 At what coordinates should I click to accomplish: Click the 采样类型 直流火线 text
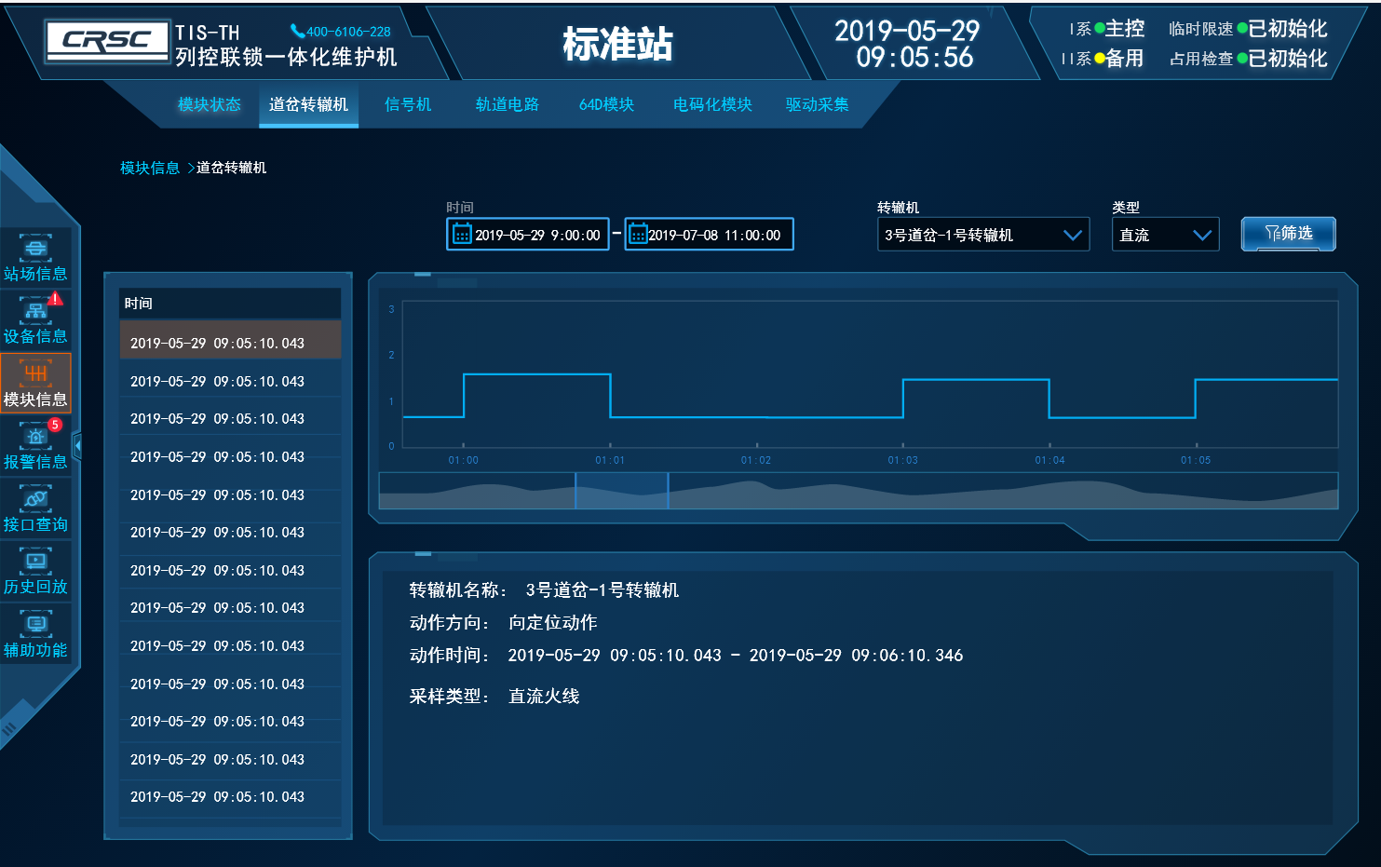coord(494,696)
